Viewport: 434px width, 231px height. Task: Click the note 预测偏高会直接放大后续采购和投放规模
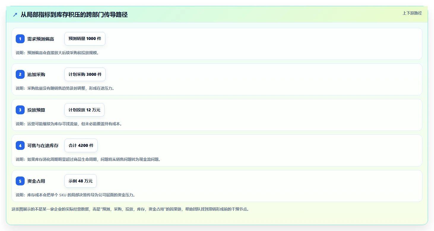coord(57,53)
